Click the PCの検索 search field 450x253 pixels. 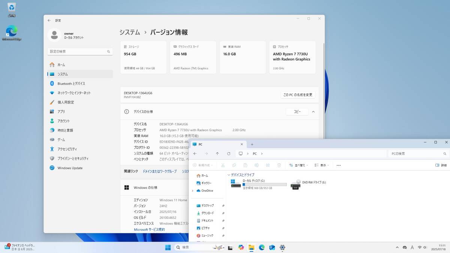pyautogui.click(x=418, y=154)
